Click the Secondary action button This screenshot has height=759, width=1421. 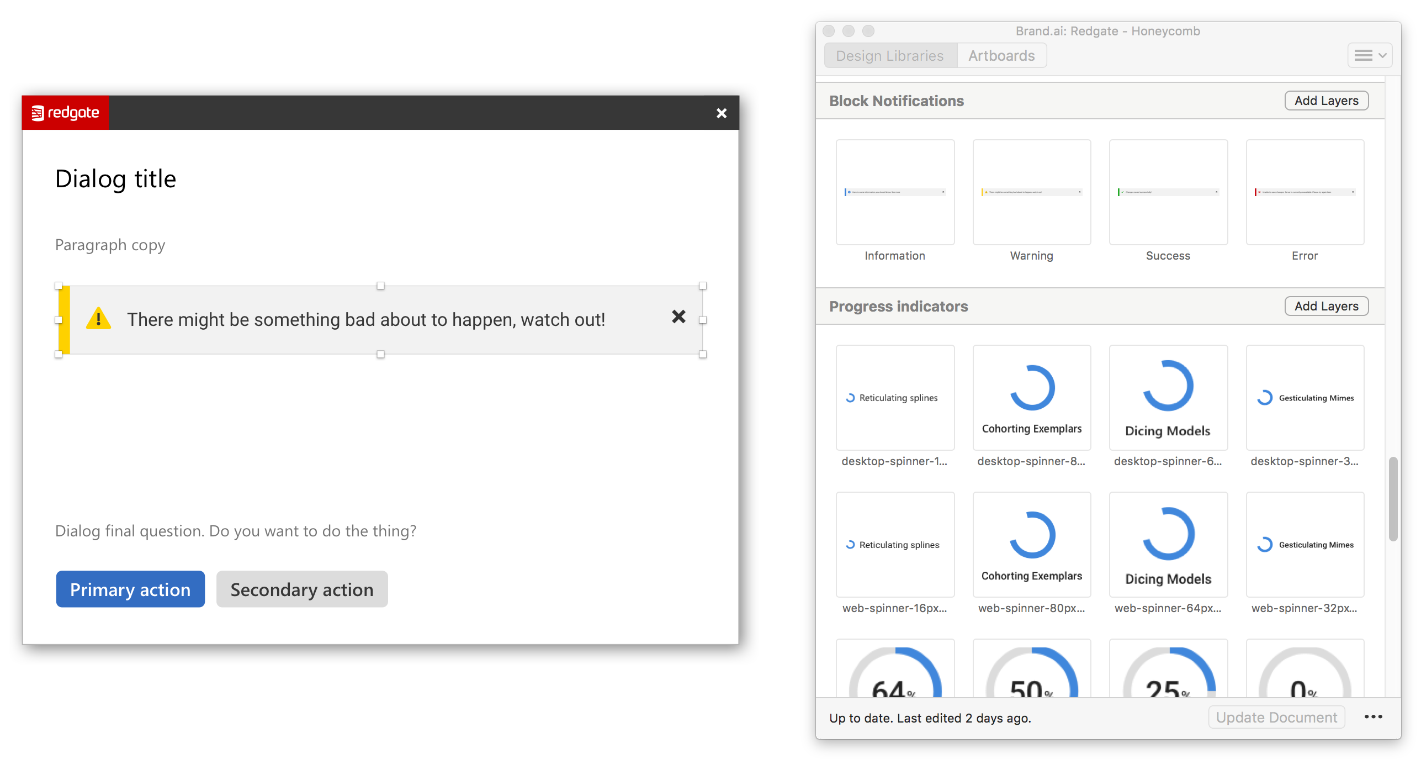(x=300, y=590)
